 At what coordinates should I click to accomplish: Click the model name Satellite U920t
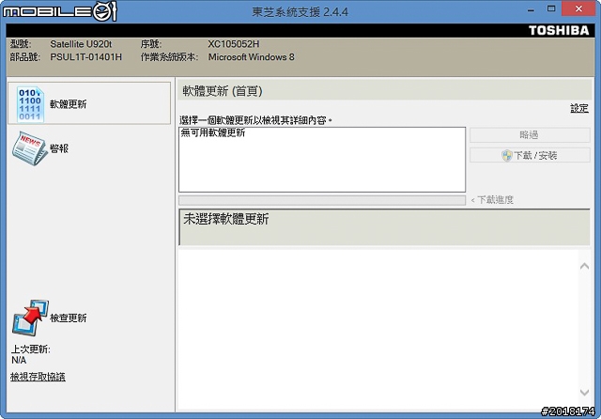pos(81,44)
